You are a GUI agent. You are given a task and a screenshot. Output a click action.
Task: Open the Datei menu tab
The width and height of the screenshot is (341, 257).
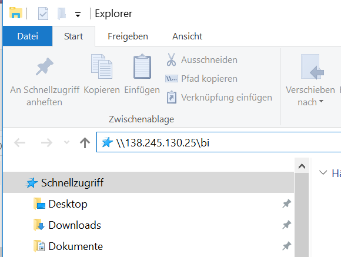(x=28, y=36)
